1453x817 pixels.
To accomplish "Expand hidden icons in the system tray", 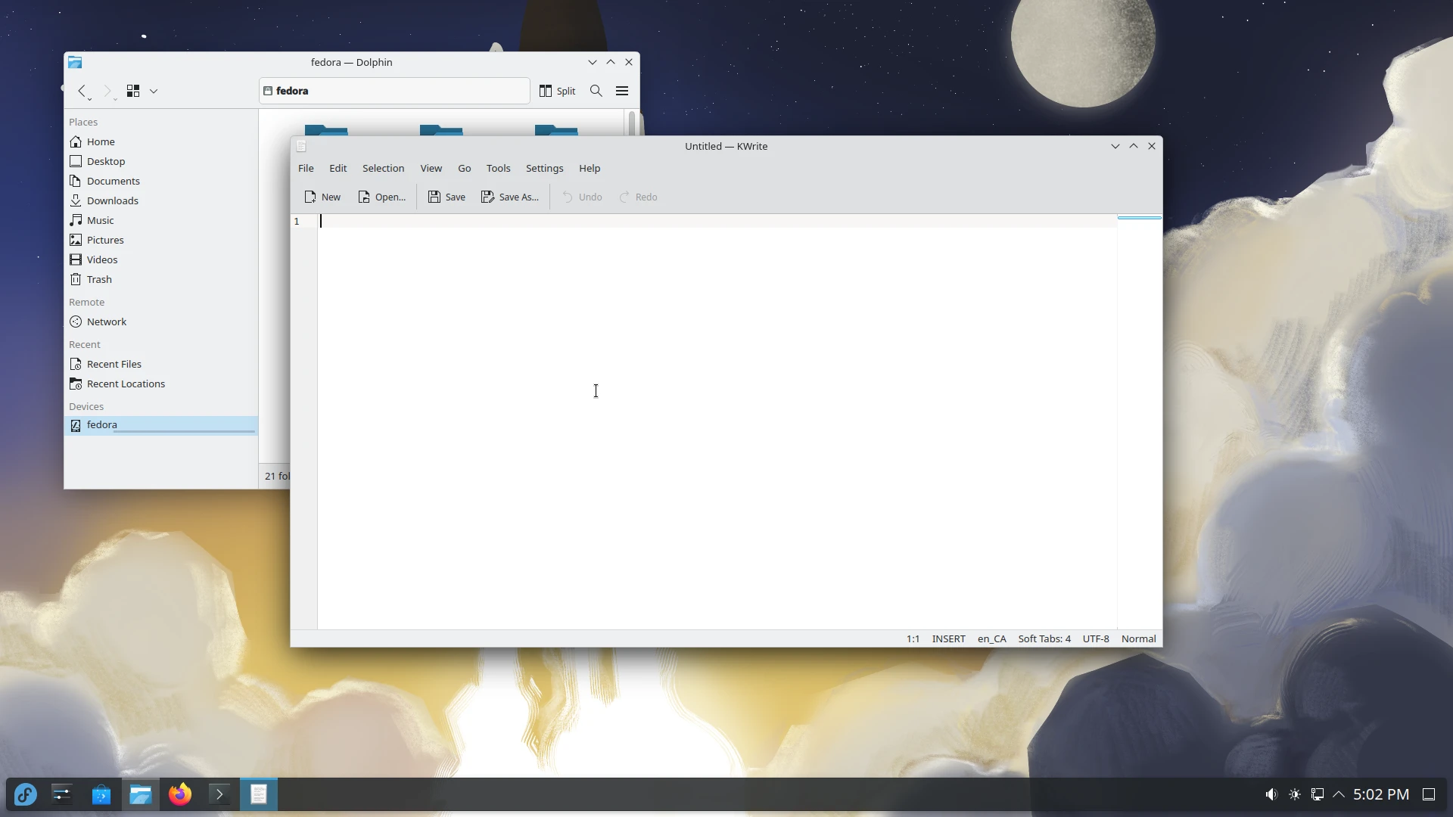I will (1339, 794).
